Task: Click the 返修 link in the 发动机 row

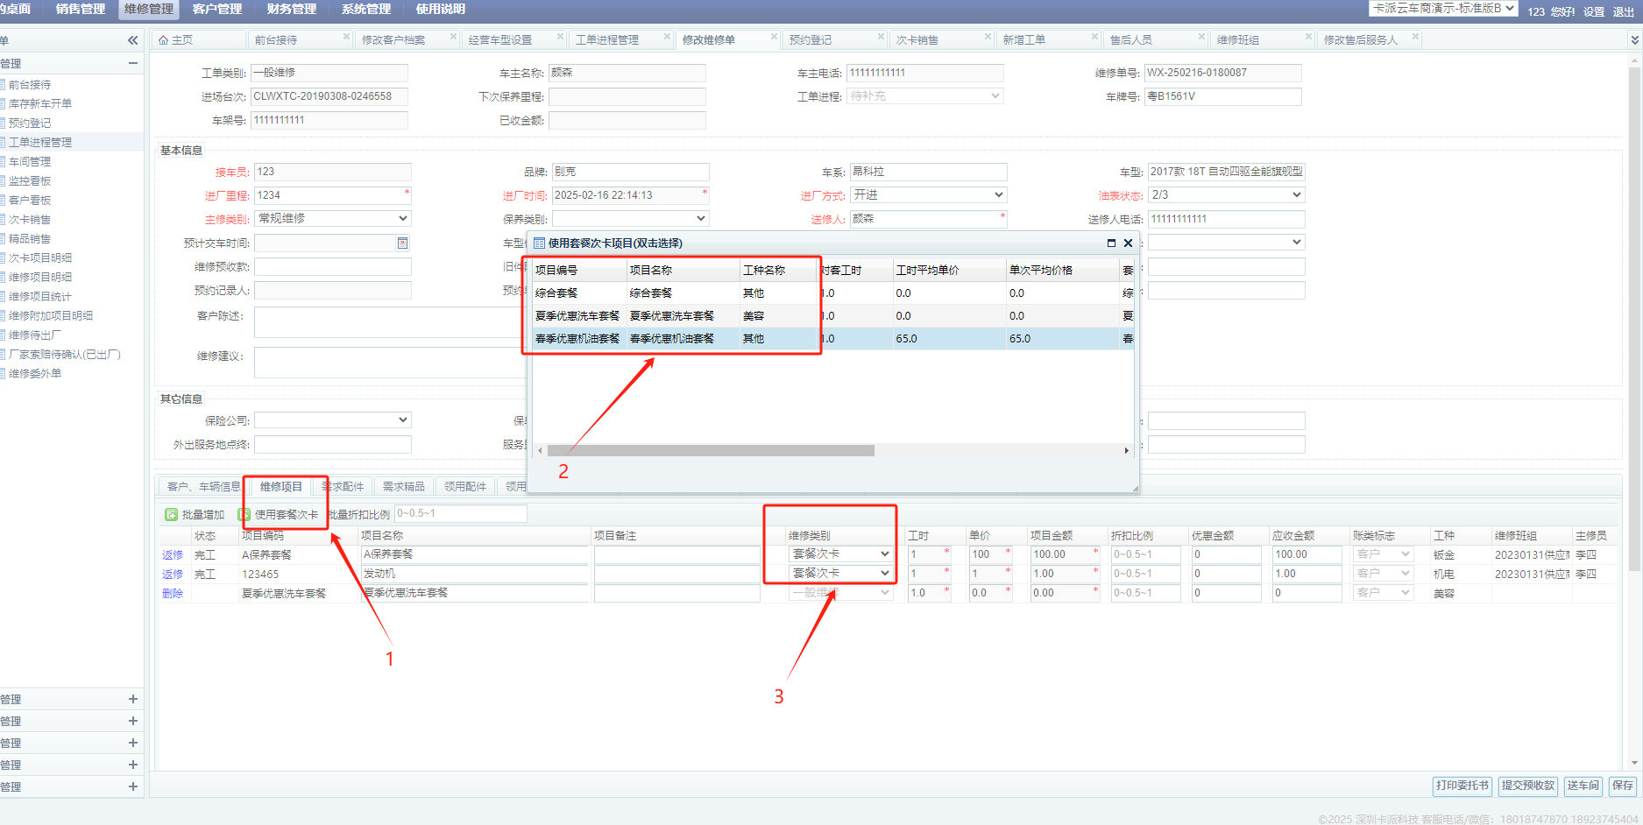Action: click(x=173, y=575)
